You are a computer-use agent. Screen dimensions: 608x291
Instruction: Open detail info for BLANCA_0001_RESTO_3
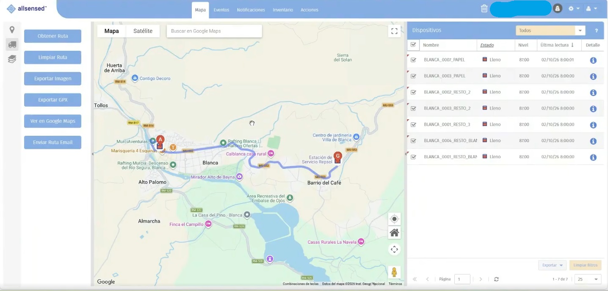593,125
